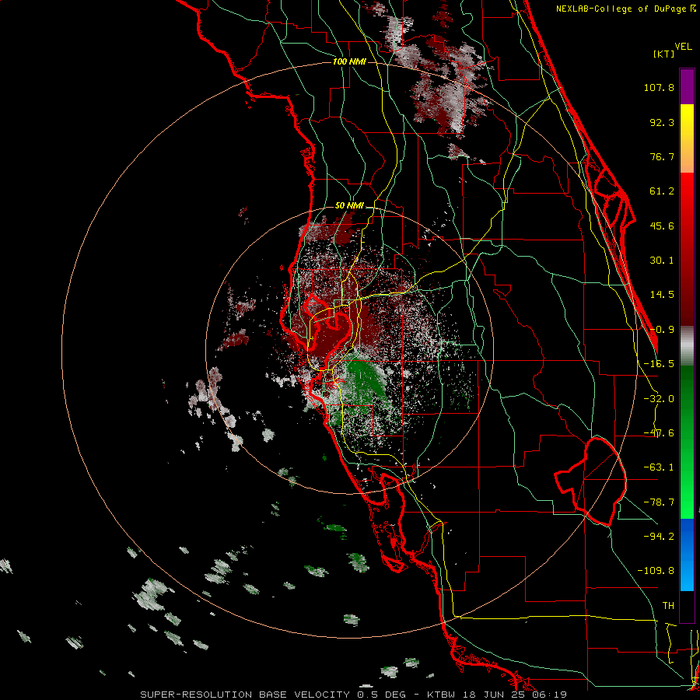This screenshot has height=700, width=700.
Task: Click the [KT] units label
Action: pos(664,54)
